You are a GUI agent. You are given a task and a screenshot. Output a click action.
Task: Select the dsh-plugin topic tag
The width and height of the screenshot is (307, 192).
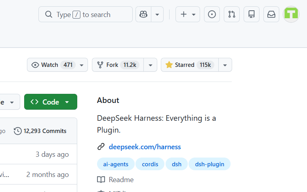point(210,164)
